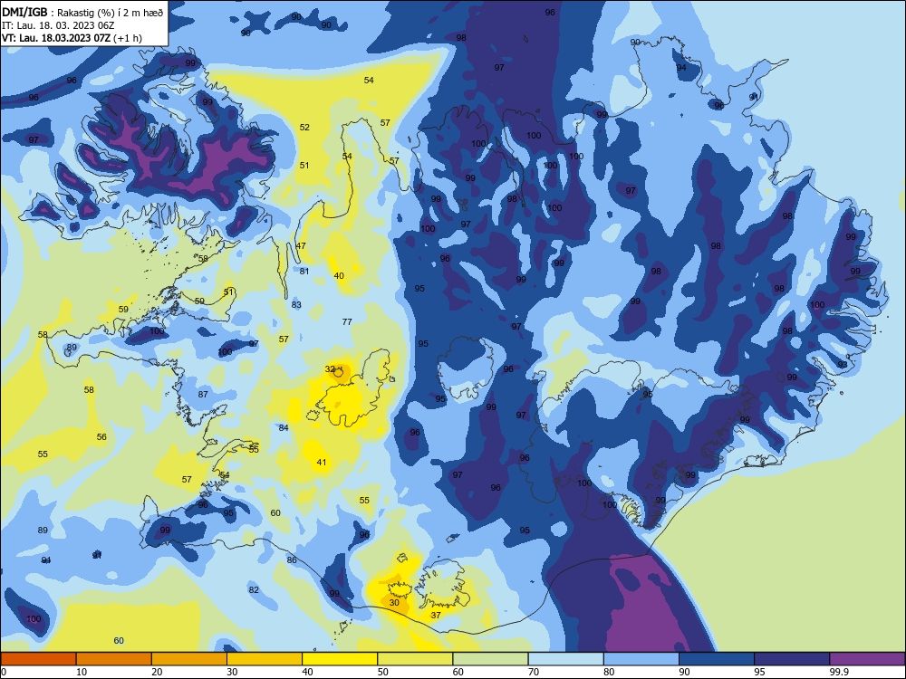Image resolution: width=906 pixels, height=679 pixels.
Task: Click the light blue 70–80 legend swatch
Action: point(565,659)
